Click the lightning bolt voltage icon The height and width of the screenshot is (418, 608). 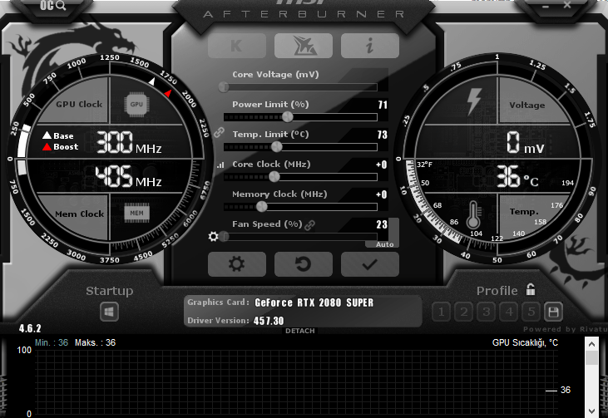(x=474, y=101)
